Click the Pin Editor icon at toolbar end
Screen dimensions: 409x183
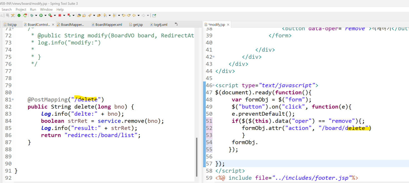[x=154, y=15]
